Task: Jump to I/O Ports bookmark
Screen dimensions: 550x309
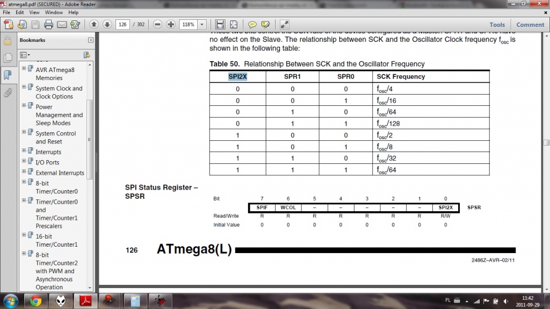Action: (47, 163)
